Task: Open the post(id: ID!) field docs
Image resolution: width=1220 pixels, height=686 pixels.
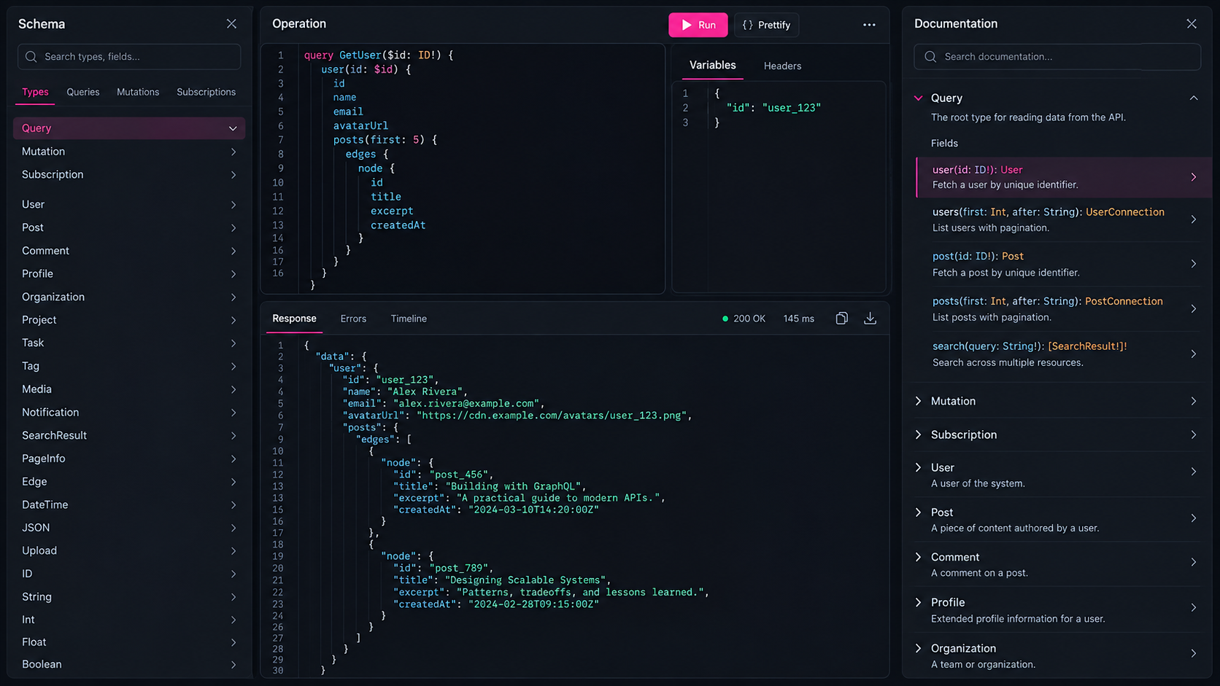Action: [x=1064, y=264]
